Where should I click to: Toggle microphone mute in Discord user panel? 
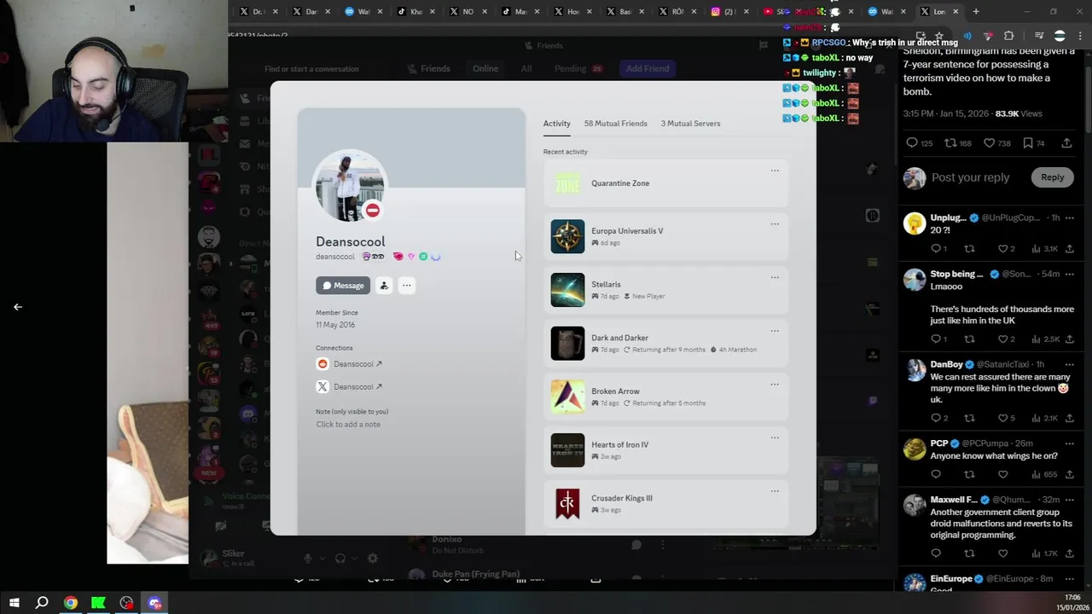pyautogui.click(x=309, y=559)
